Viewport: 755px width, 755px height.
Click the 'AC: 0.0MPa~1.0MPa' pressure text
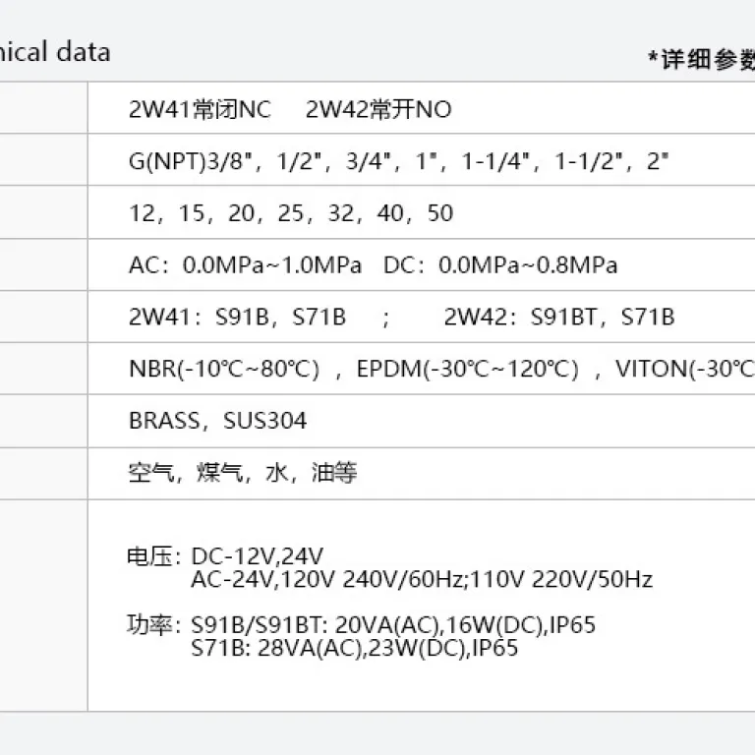[x=245, y=265]
